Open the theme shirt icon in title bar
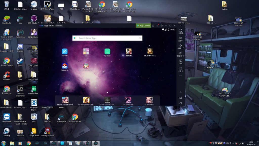259x146 pixels. coord(153,26)
